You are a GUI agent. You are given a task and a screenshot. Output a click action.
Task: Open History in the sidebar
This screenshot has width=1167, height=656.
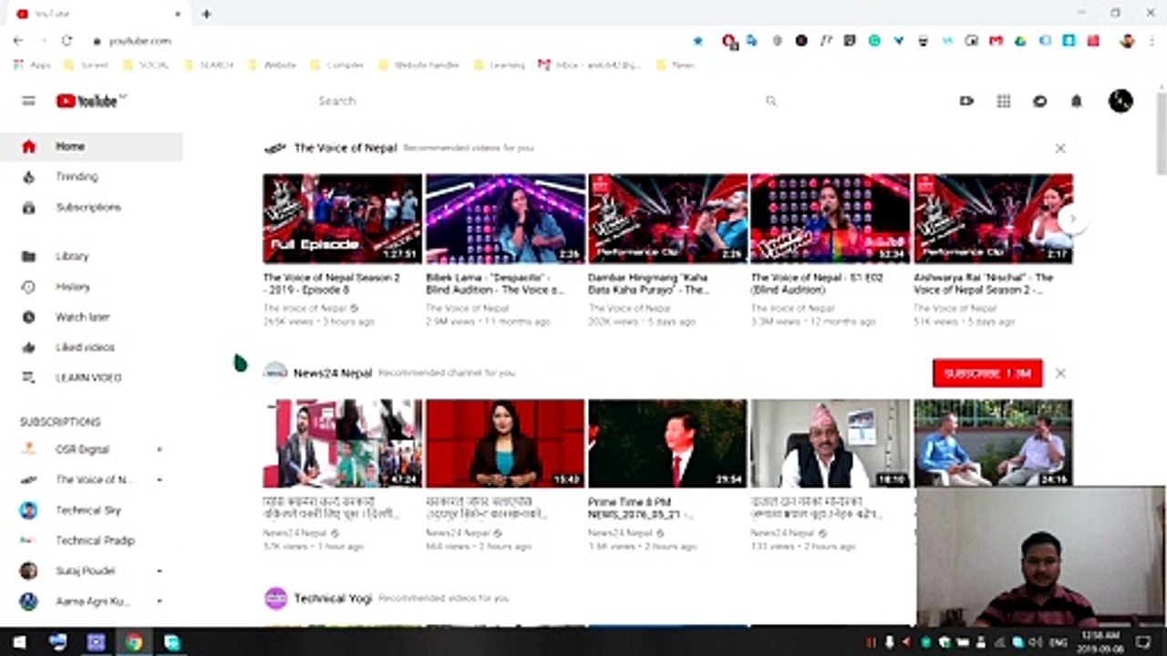[x=91, y=287]
